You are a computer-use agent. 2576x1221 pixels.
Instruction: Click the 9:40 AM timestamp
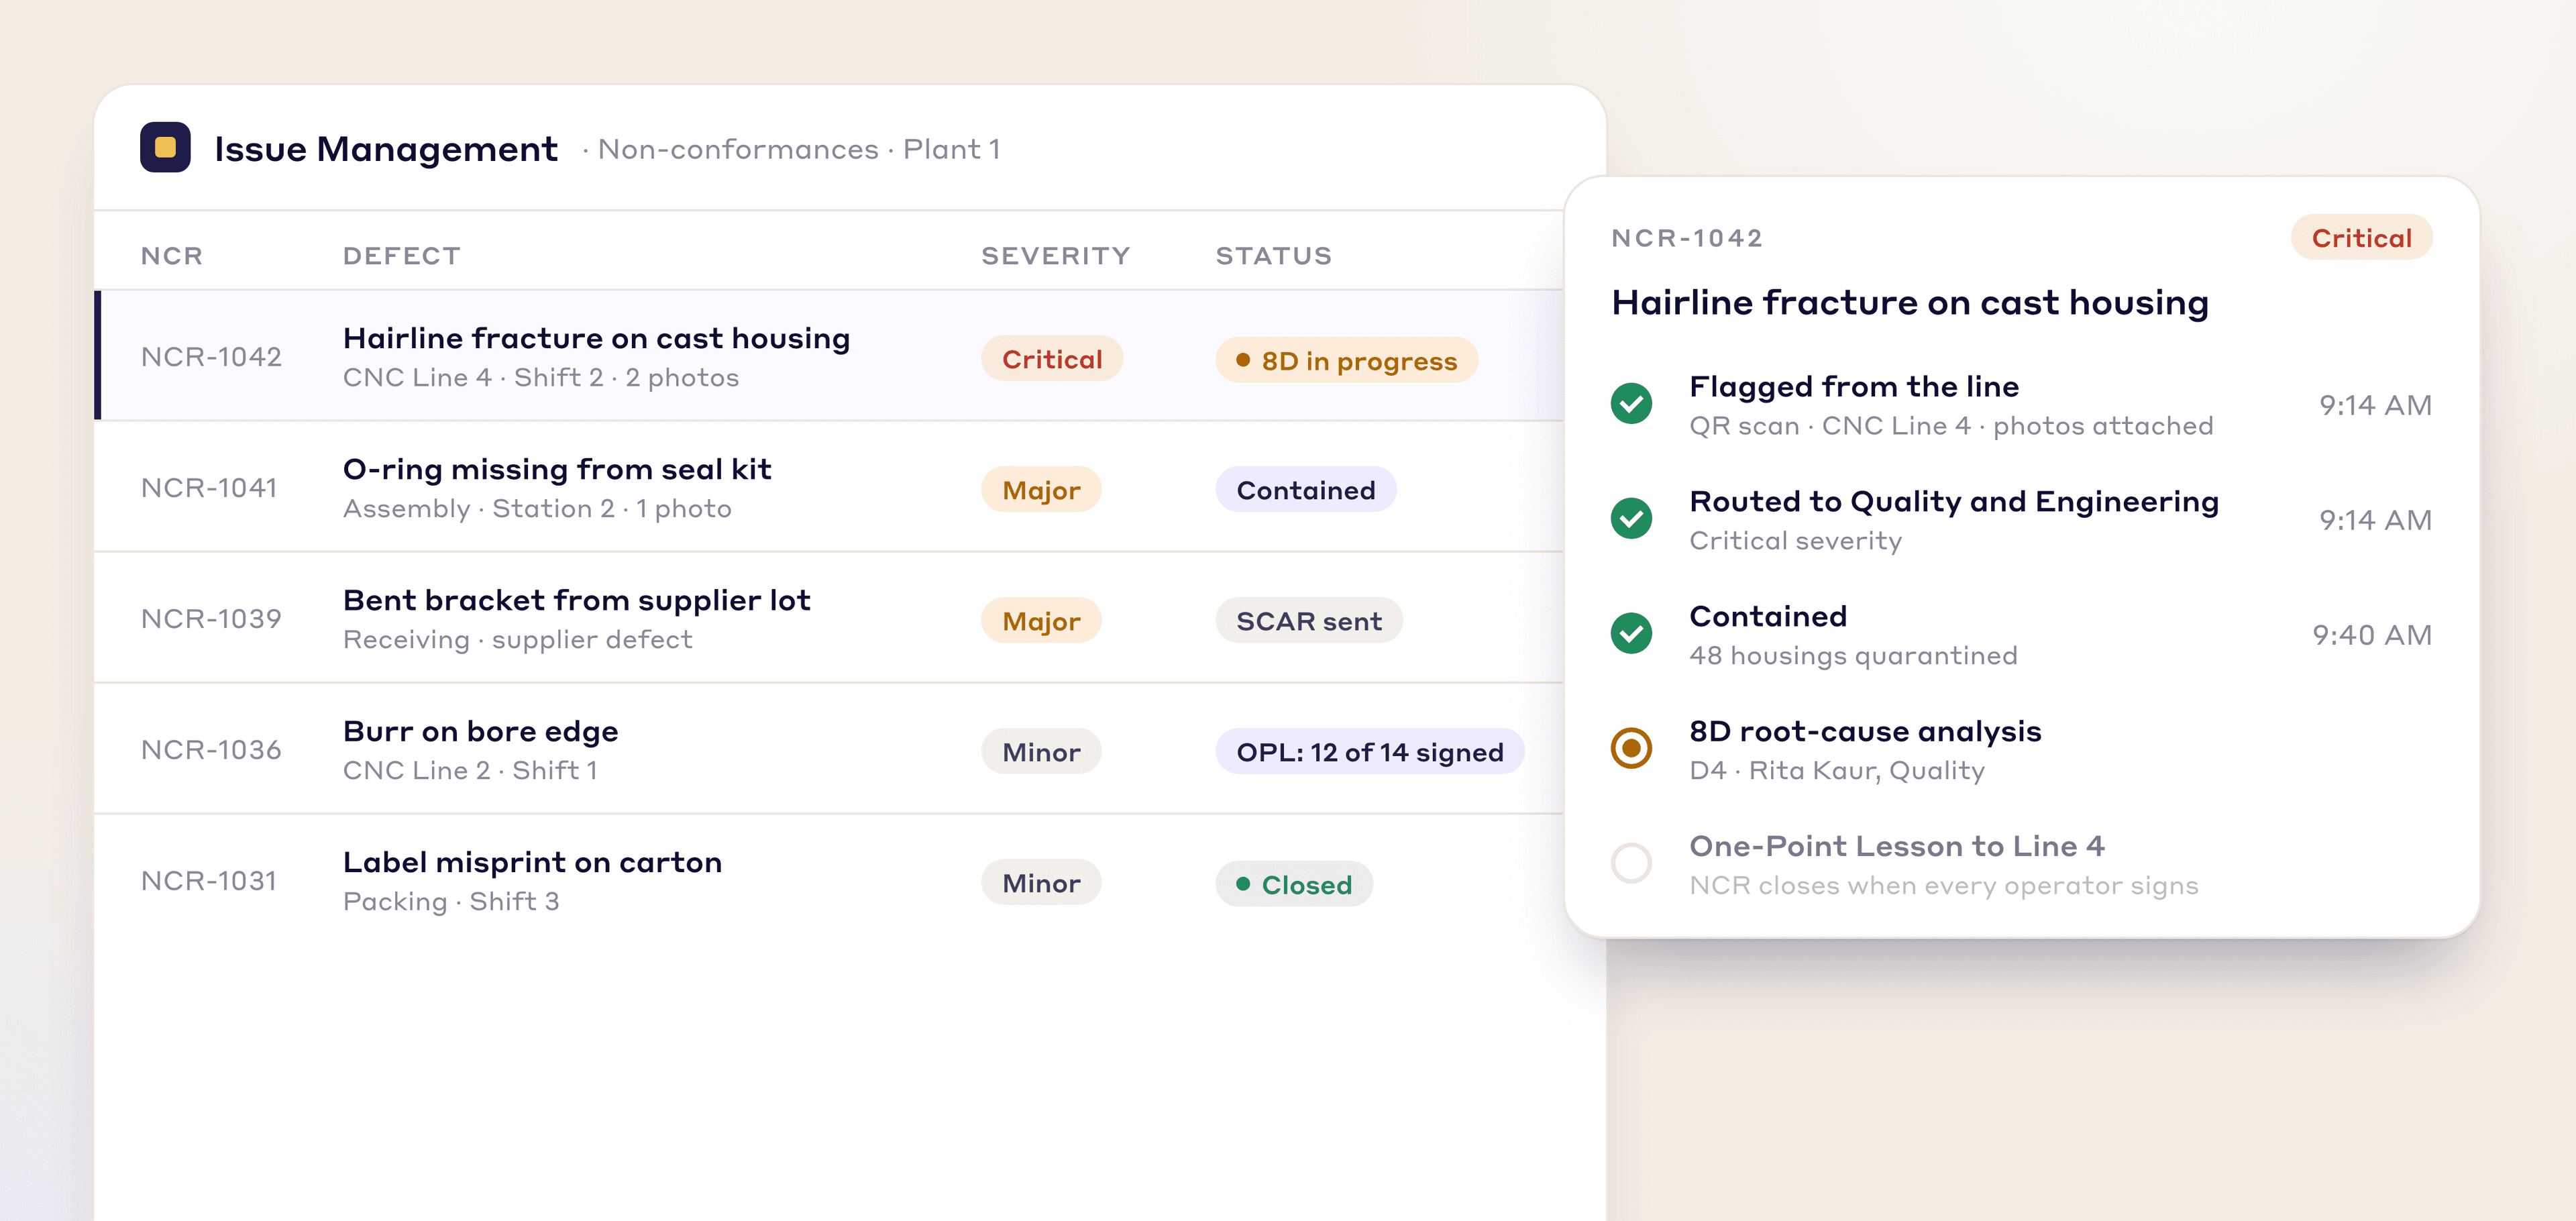point(2372,635)
